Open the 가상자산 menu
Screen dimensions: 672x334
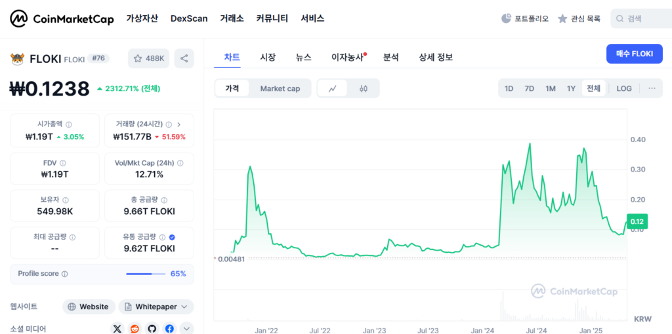(142, 18)
